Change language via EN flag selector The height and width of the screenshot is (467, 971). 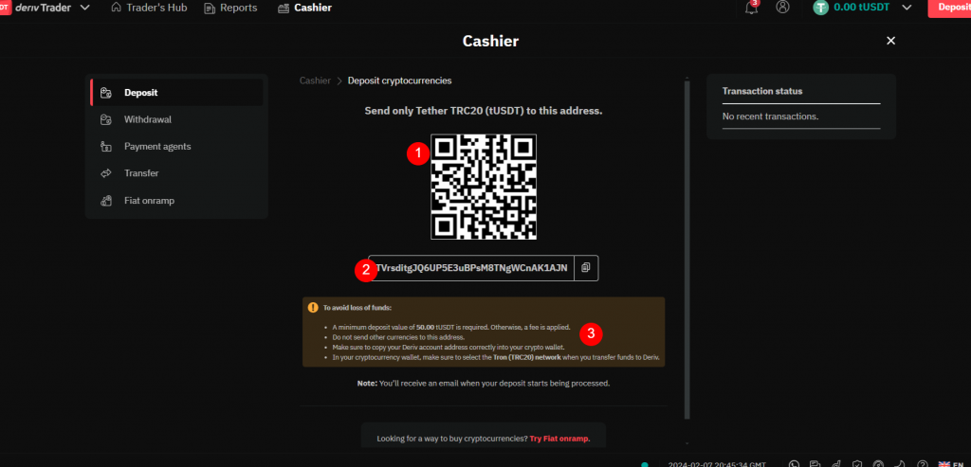pos(950,463)
